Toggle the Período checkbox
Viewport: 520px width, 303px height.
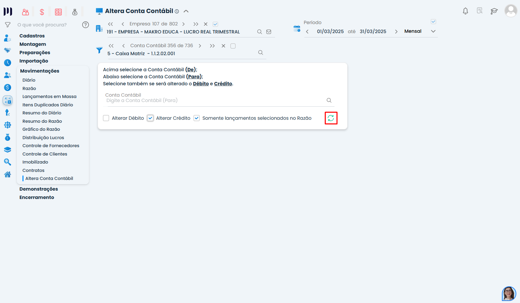point(433,22)
